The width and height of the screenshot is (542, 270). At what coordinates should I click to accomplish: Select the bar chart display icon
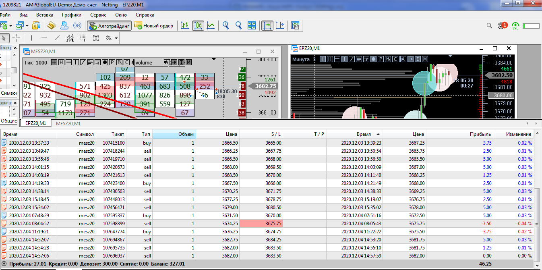pyautogui.click(x=185, y=25)
